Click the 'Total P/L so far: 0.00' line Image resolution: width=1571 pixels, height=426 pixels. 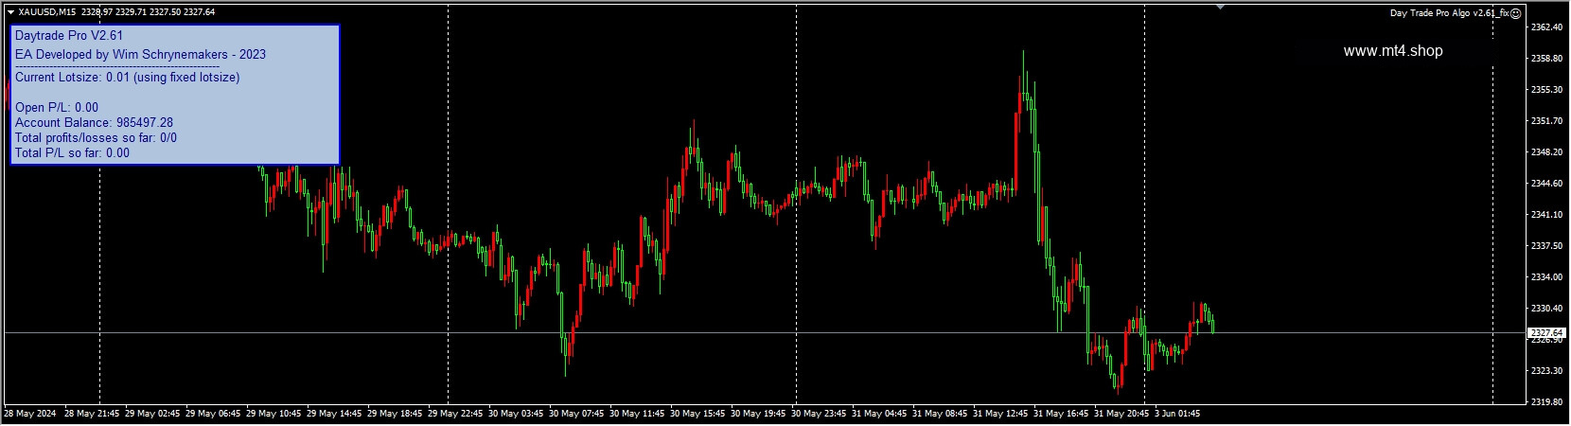[x=72, y=153]
